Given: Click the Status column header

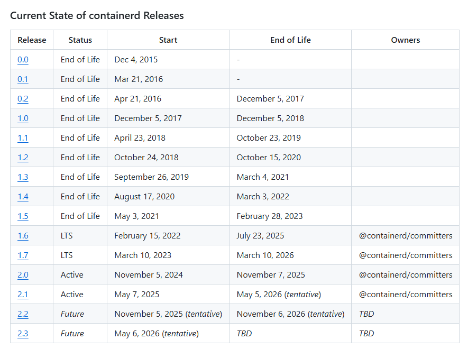Looking at the screenshot, I should click(x=80, y=40).
